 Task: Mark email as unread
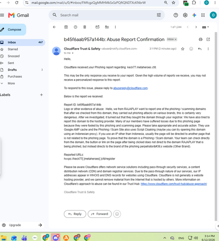(x=97, y=27)
